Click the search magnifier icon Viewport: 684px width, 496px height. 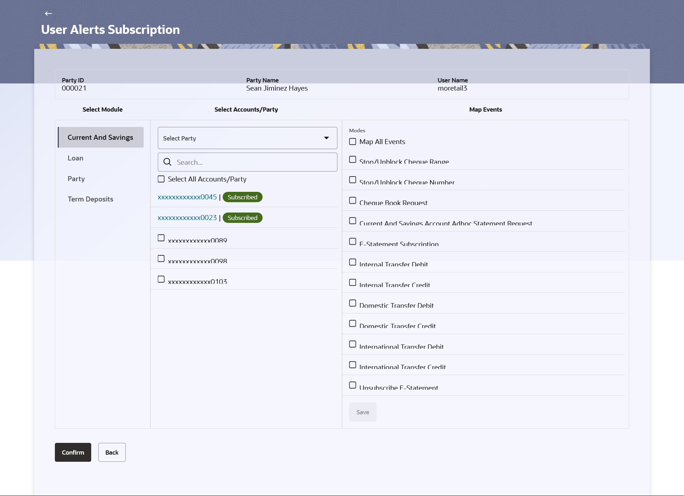click(167, 162)
